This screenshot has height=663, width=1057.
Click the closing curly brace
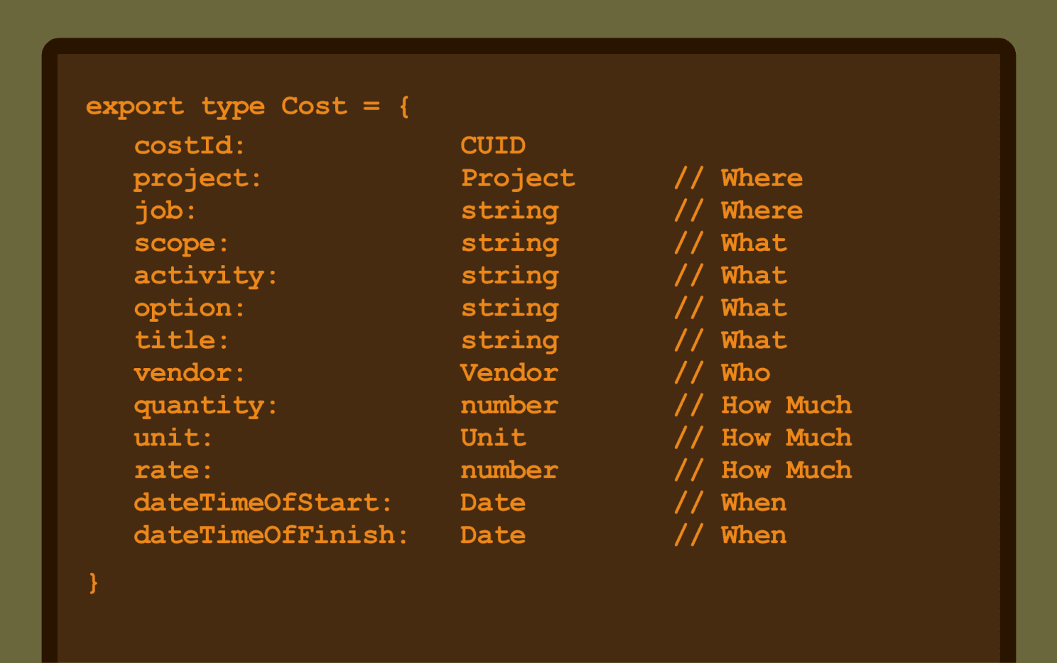coord(93,583)
